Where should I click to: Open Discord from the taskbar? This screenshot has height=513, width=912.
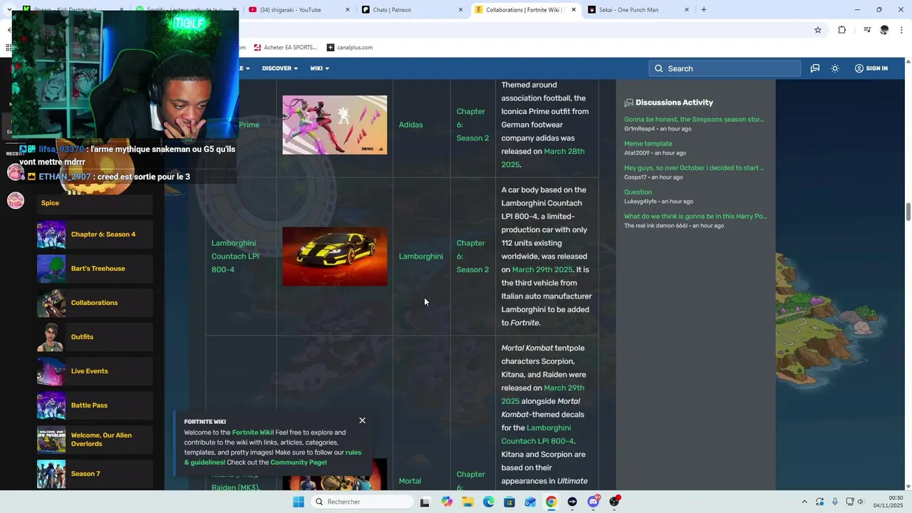594,502
